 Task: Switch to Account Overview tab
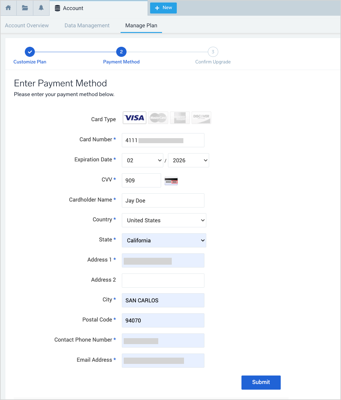[x=27, y=25]
